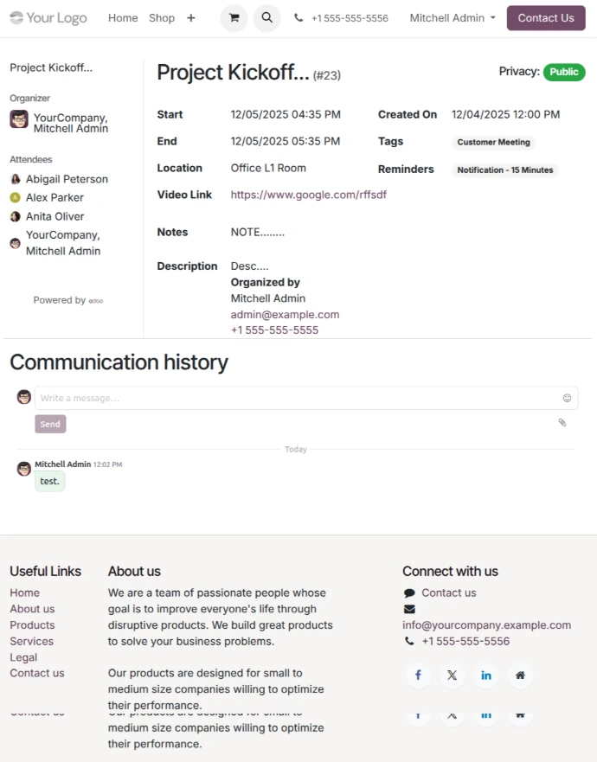This screenshot has height=762, width=597.
Task: Click the Customer Meeting tag
Action: [493, 143]
